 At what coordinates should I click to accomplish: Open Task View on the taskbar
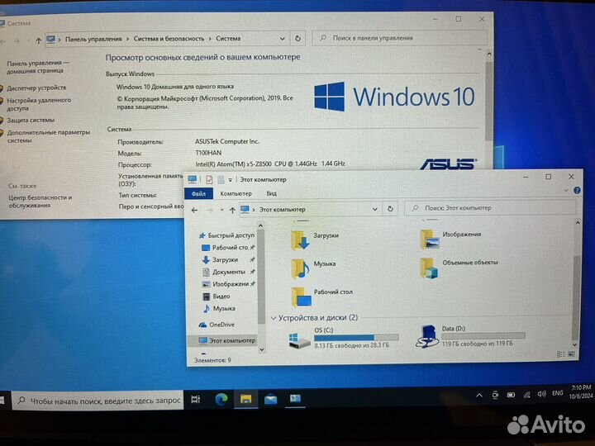tap(196, 400)
